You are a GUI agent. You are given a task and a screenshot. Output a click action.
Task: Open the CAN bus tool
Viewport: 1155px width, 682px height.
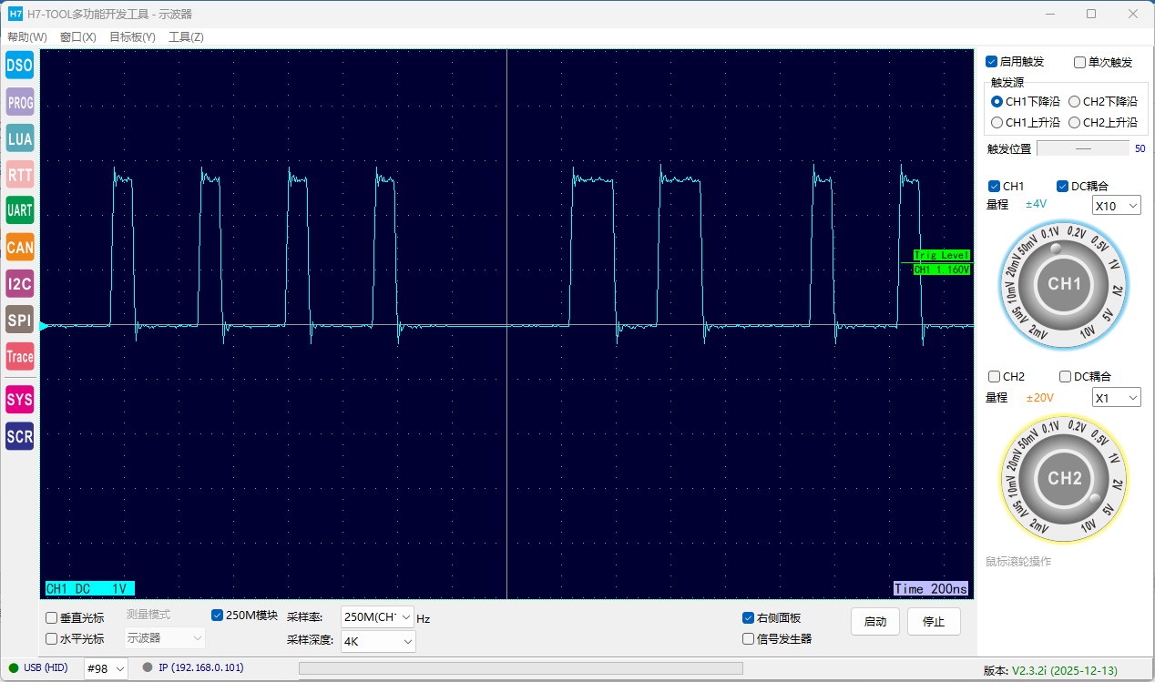pyautogui.click(x=20, y=247)
